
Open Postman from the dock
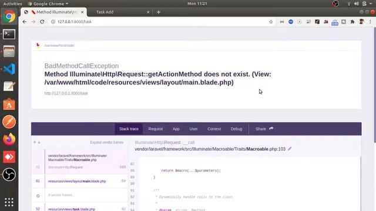pyautogui.click(x=9, y=122)
